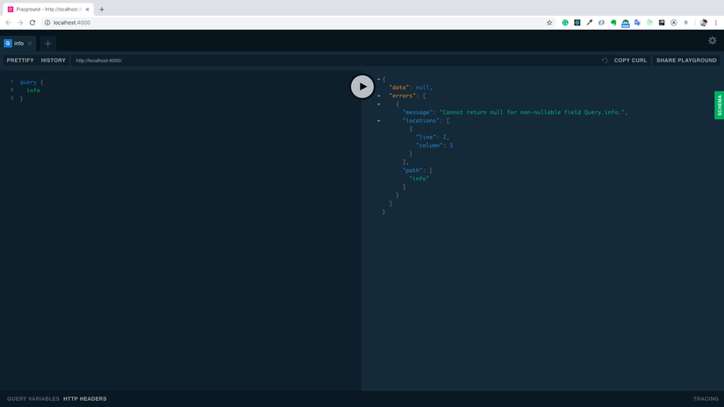Collapse the root response JSON object

click(379, 79)
